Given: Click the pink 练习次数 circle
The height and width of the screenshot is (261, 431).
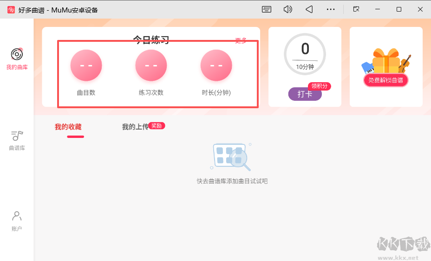Looking at the screenshot, I should 151,65.
